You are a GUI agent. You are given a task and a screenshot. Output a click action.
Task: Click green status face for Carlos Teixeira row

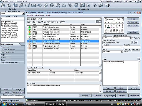[29, 27]
